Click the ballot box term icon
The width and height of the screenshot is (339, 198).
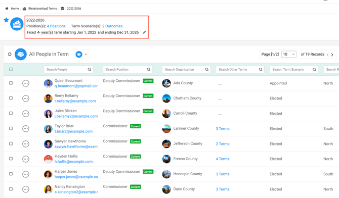pyautogui.click(x=17, y=24)
